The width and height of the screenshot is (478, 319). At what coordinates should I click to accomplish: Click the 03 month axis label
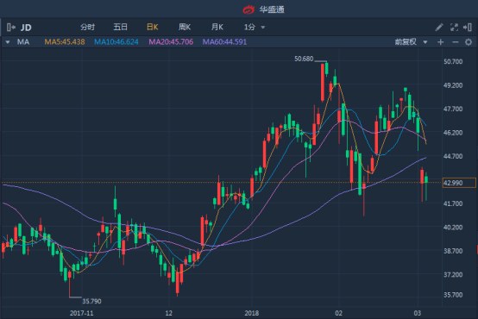(x=418, y=313)
